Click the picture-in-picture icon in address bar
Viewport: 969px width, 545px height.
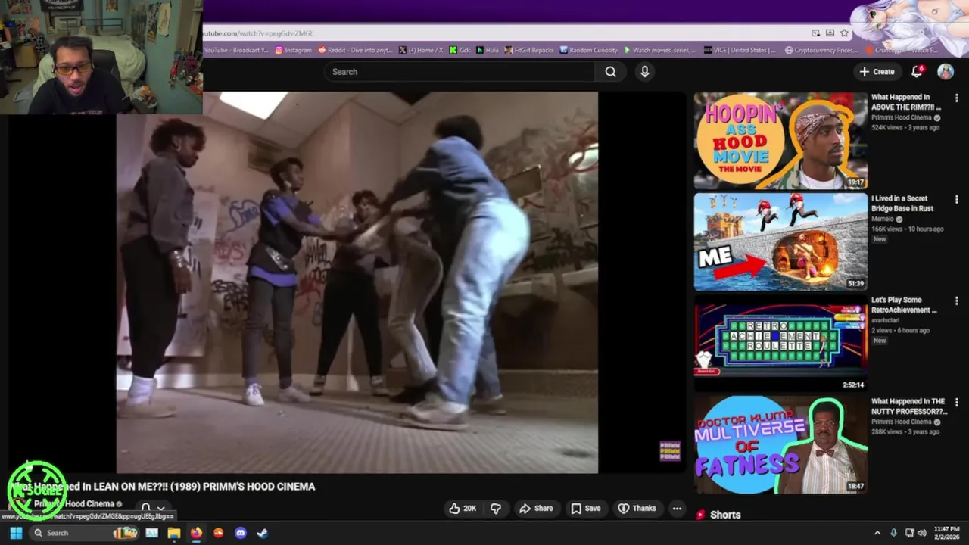[x=816, y=33]
